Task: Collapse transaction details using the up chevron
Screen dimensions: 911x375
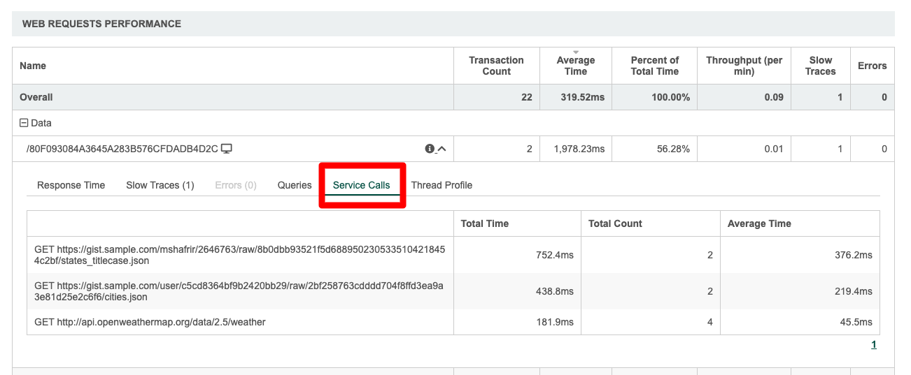Action: 442,149
